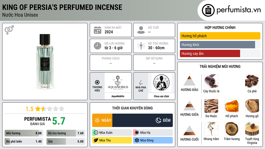
Task: Click the Cà phê note image
Action: 252,81
